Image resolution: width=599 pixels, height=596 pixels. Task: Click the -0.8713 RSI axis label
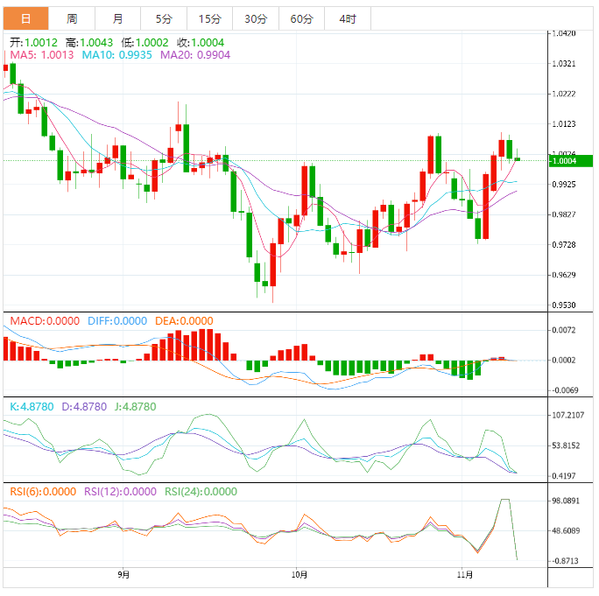[x=565, y=561]
